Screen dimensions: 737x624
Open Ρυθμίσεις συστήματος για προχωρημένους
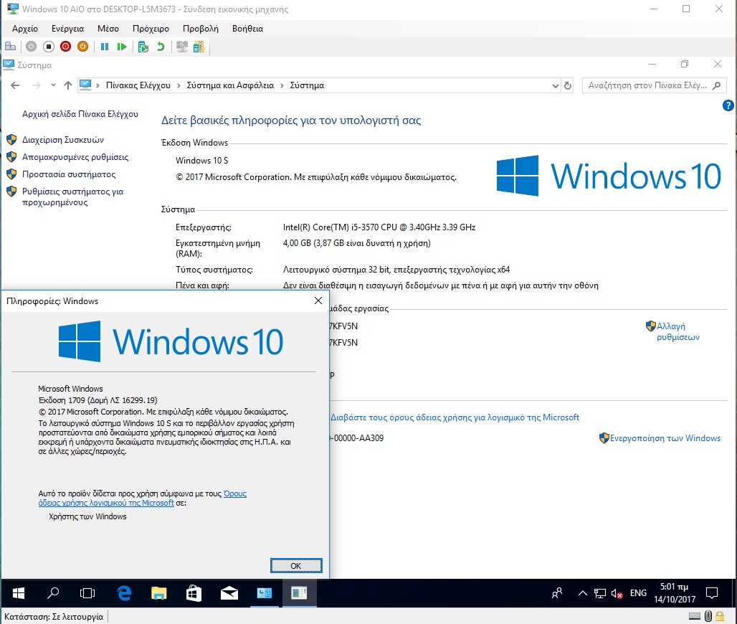(73, 197)
